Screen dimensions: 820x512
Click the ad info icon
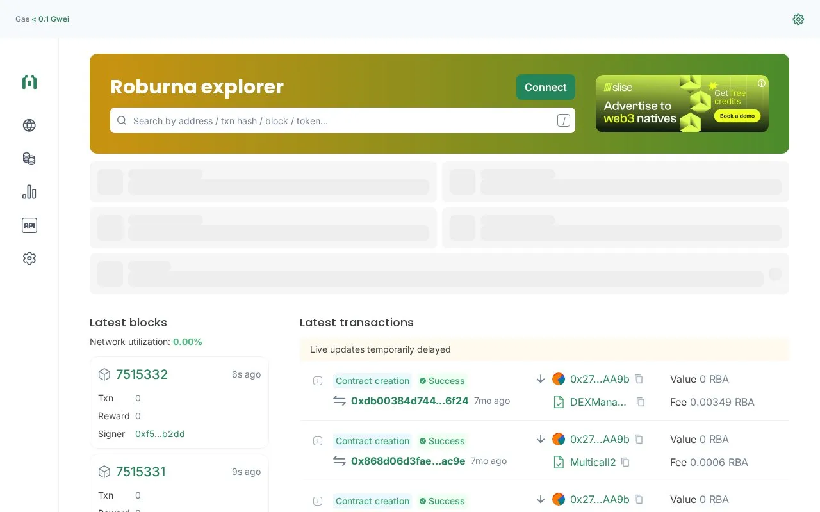coord(762,83)
